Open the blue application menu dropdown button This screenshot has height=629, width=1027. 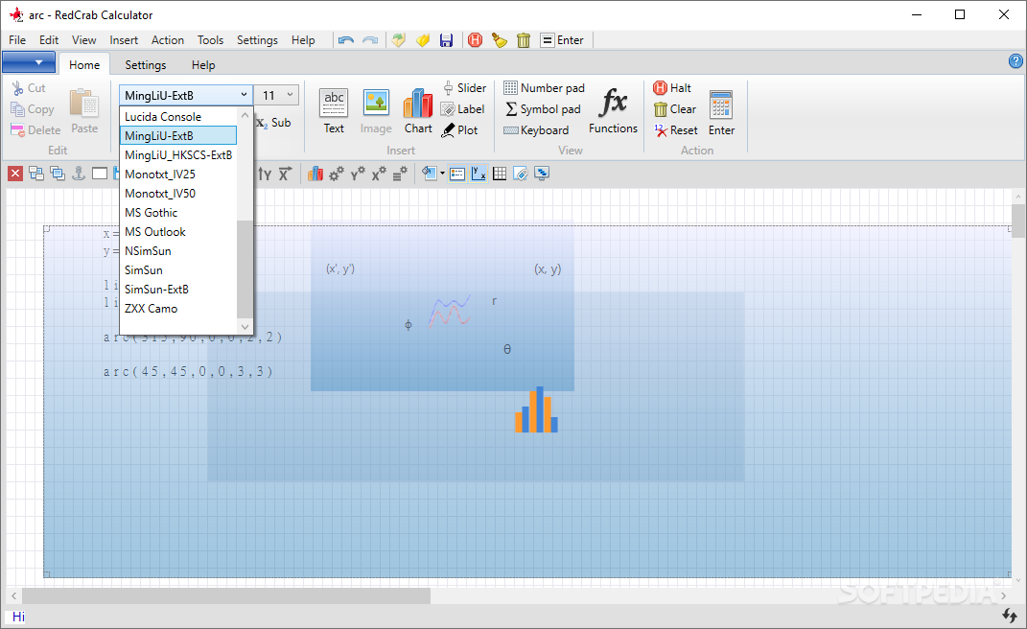[x=29, y=63]
